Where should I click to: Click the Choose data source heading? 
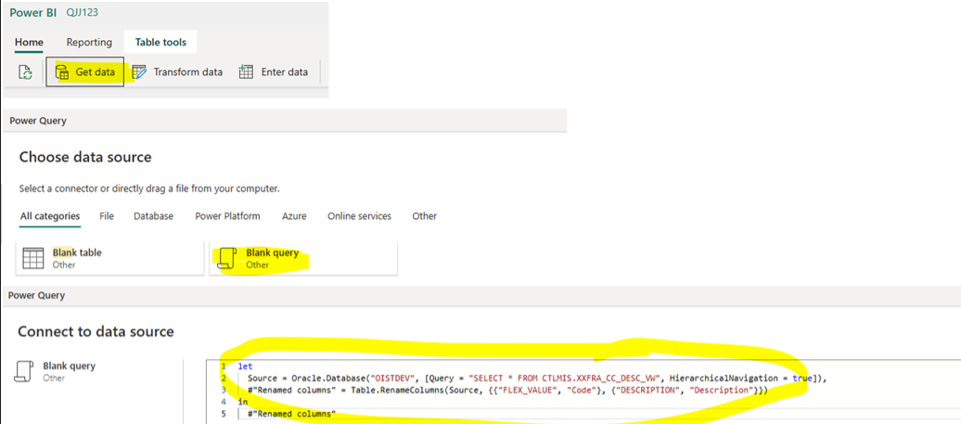85,157
